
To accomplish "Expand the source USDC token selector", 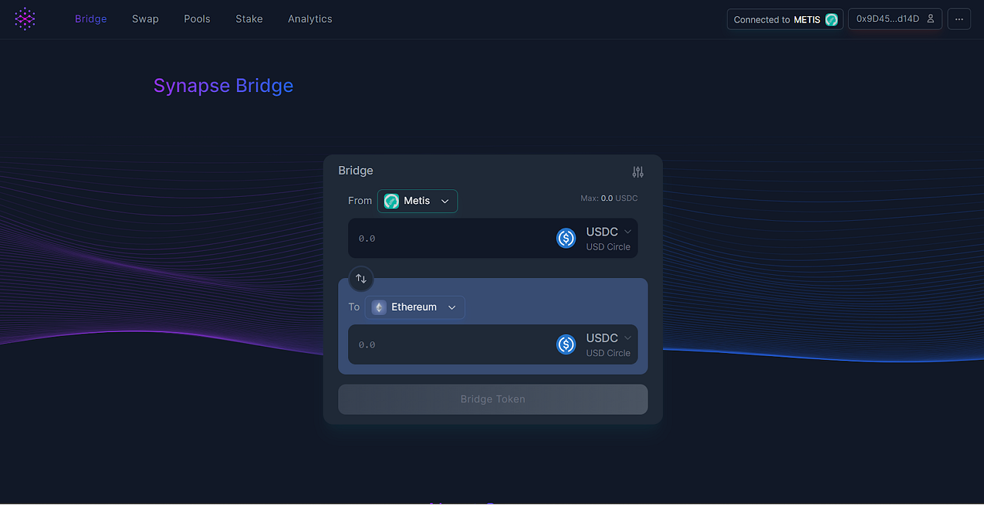I will coord(607,231).
